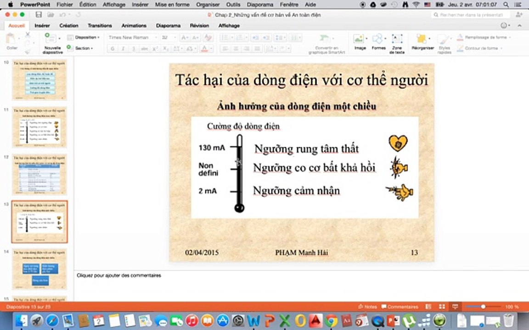Click the Undo arrow icon
Image resolution: width=529 pixels, height=330 pixels.
click(62, 15)
